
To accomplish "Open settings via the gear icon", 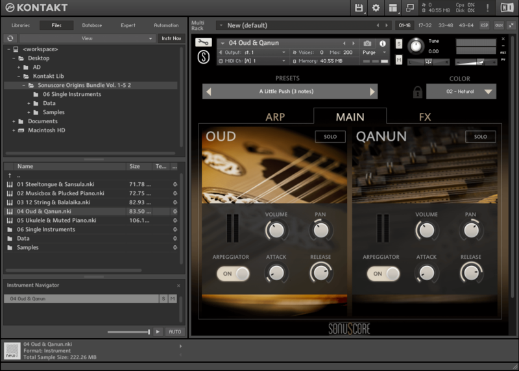I will tap(376, 8).
